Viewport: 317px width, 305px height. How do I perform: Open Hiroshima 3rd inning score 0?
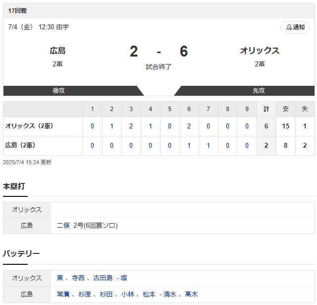coord(131,145)
